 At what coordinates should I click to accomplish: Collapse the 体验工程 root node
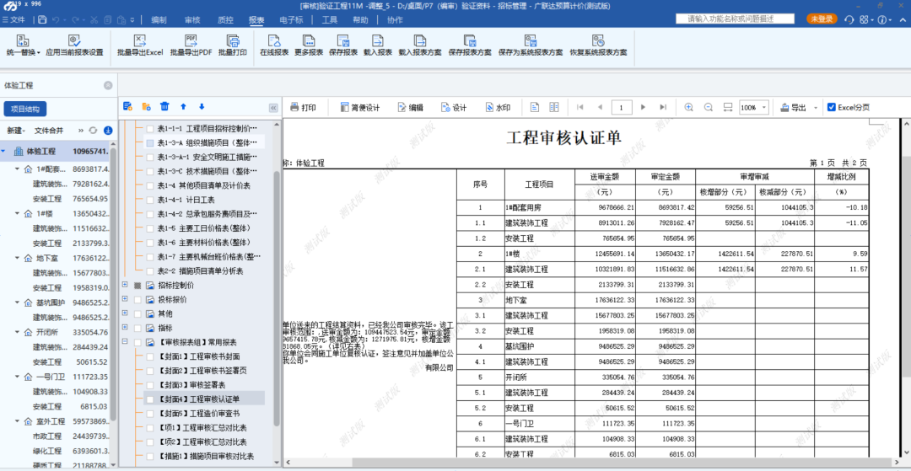tap(4, 151)
